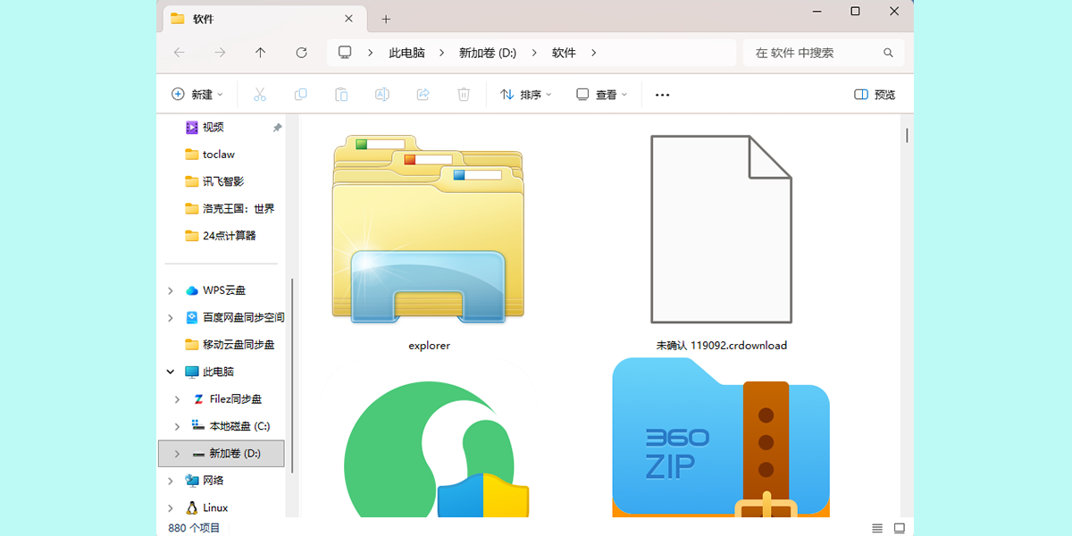Click the 在 软件 中搜索 search box
Screen dimensions: 1072x536
[x=813, y=53]
